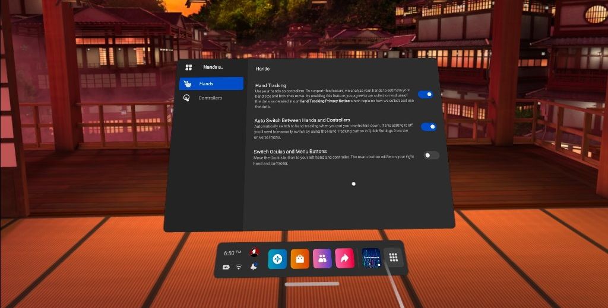Screen dimensions: 608x308
Task: Open the Store shopping bag app
Action: click(300, 259)
